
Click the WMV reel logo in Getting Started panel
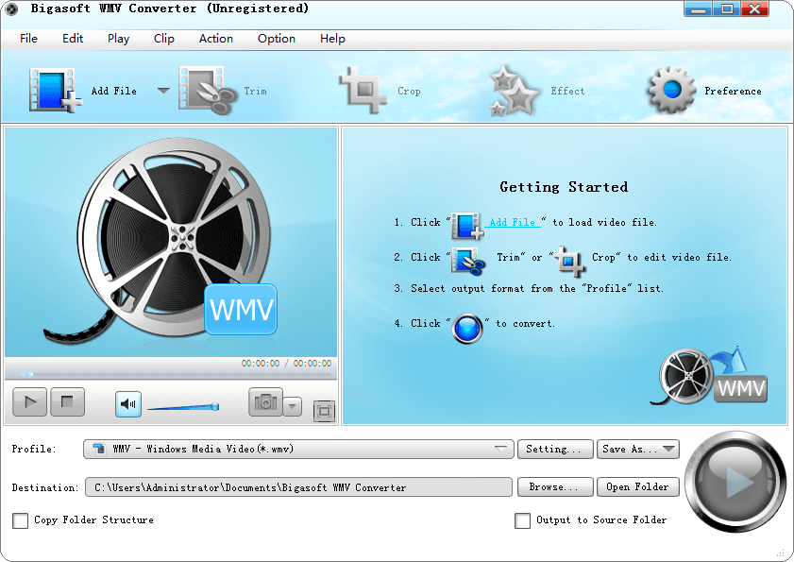[709, 377]
